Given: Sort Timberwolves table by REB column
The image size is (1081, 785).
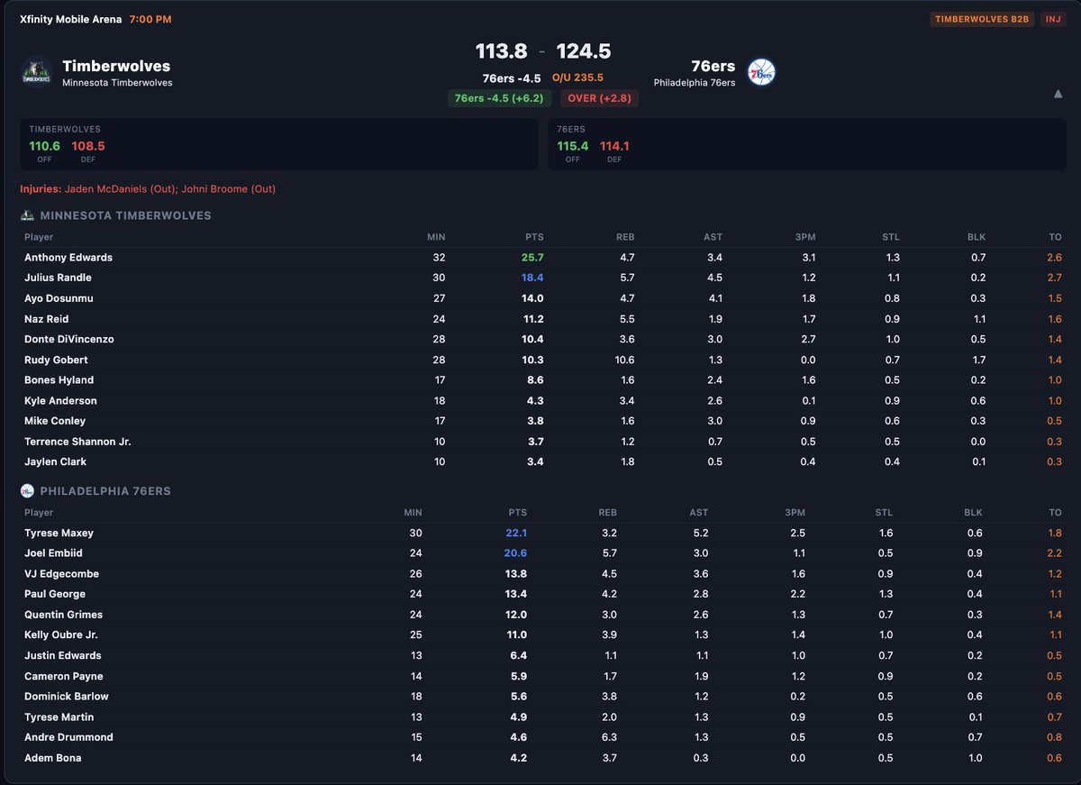Looking at the screenshot, I should point(625,237).
